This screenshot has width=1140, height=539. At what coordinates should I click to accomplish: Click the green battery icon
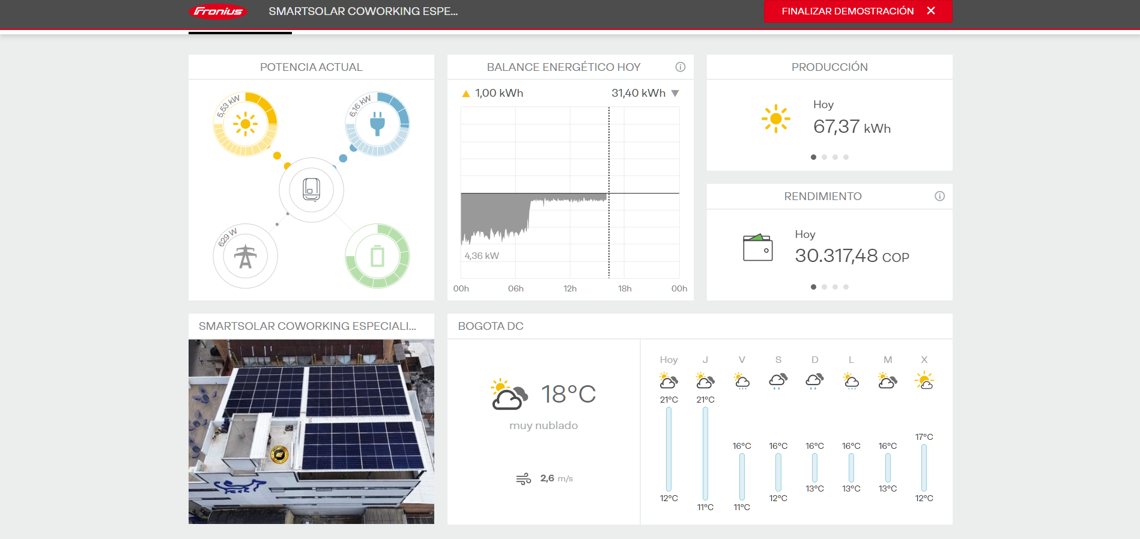click(377, 257)
